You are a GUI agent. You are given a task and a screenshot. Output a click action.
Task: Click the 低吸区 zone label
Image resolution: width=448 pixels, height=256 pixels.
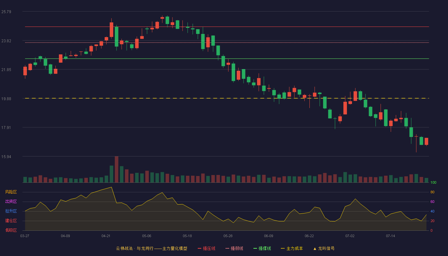click(11, 230)
